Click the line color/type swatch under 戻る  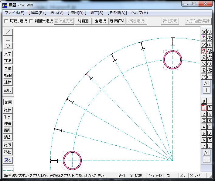[x=8, y=169]
